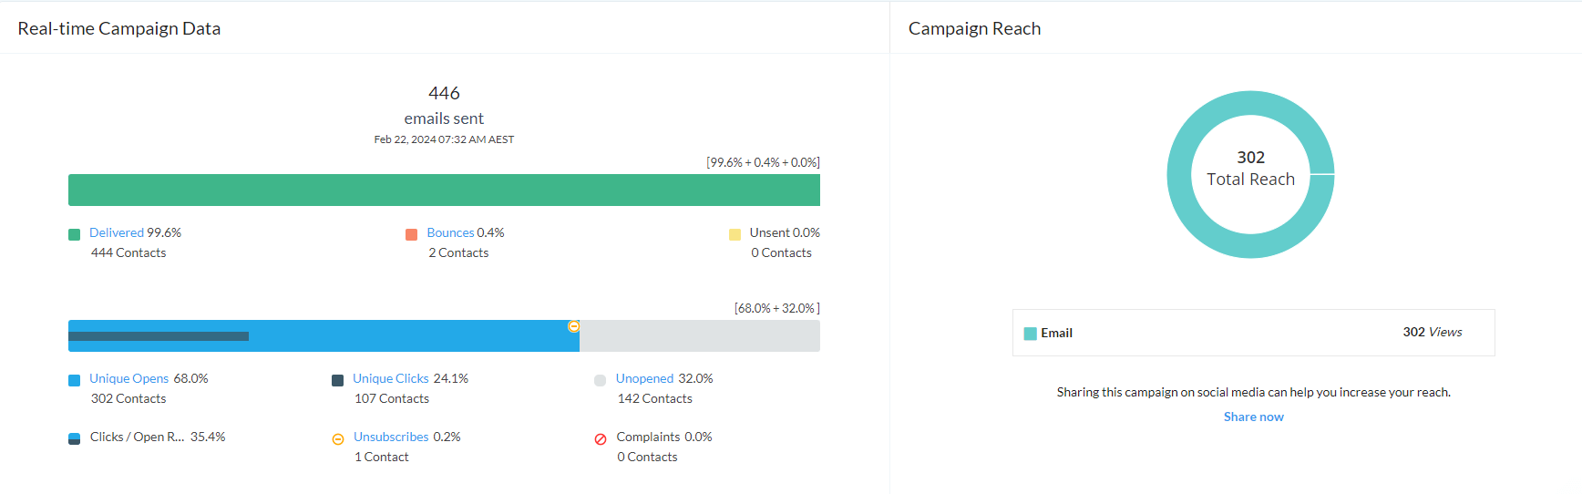Open the Unique Opens link

click(128, 379)
